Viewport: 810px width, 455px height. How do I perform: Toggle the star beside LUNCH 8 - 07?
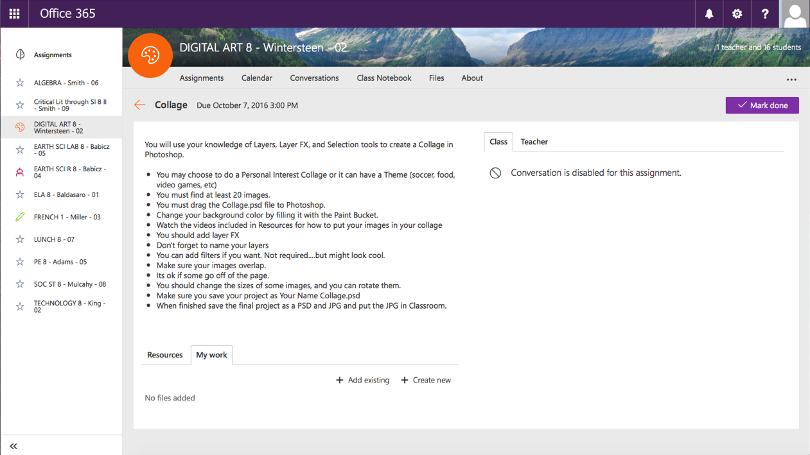click(x=20, y=239)
